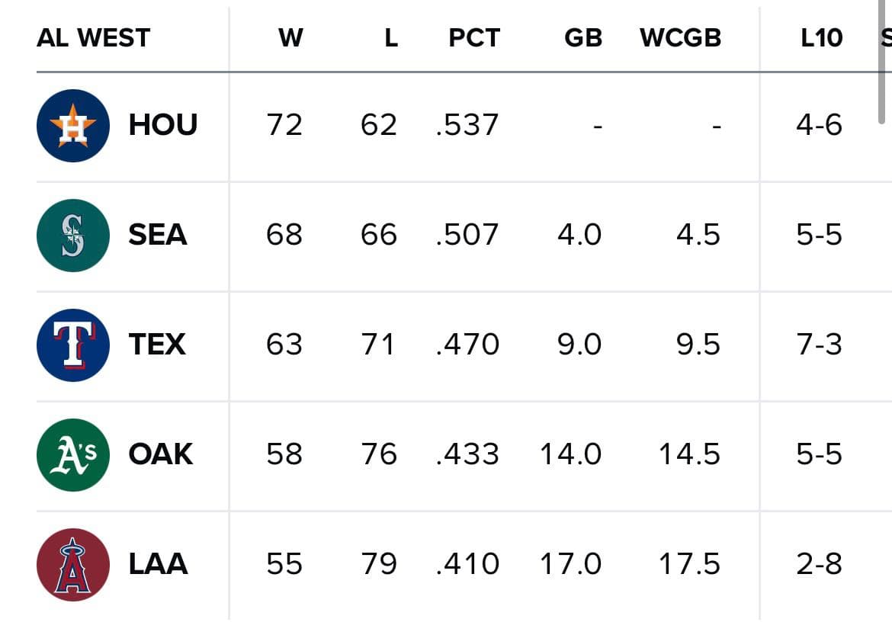Click the AL WEST division heading
892x635 pixels.
pyautogui.click(x=94, y=38)
